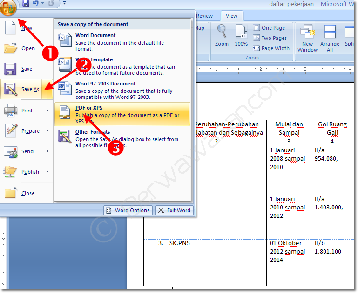Choose Open from the Office menu
The image size is (358, 293).
[27, 48]
